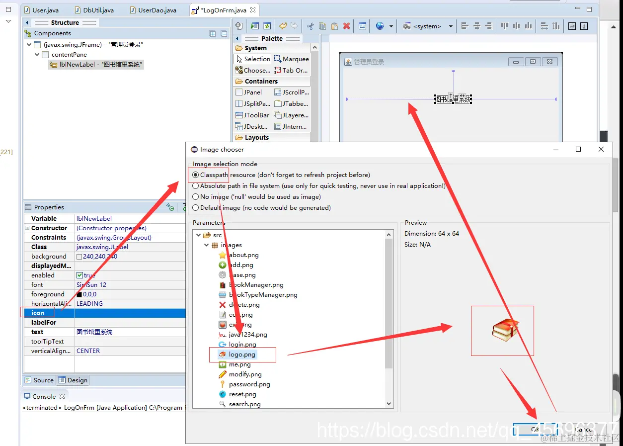Toggle the enabled property checkbox
Viewport: 623px width, 446px height.
(79, 275)
